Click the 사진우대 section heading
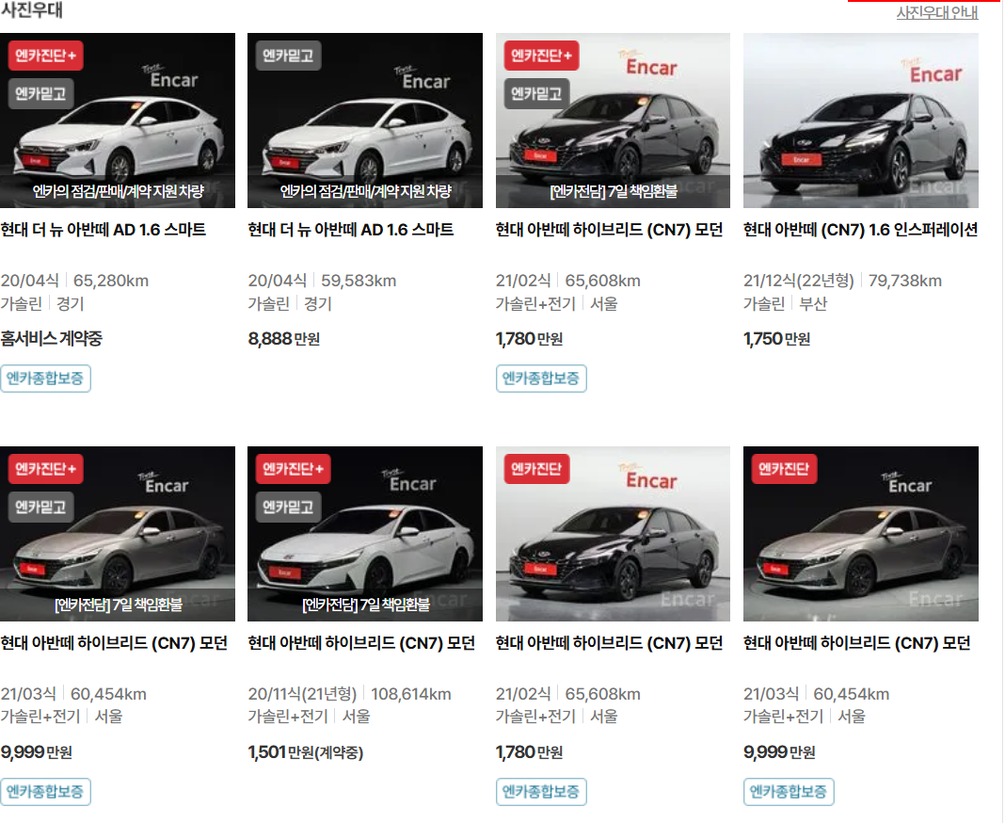Screen dimensions: 1005x823 [x=31, y=9]
